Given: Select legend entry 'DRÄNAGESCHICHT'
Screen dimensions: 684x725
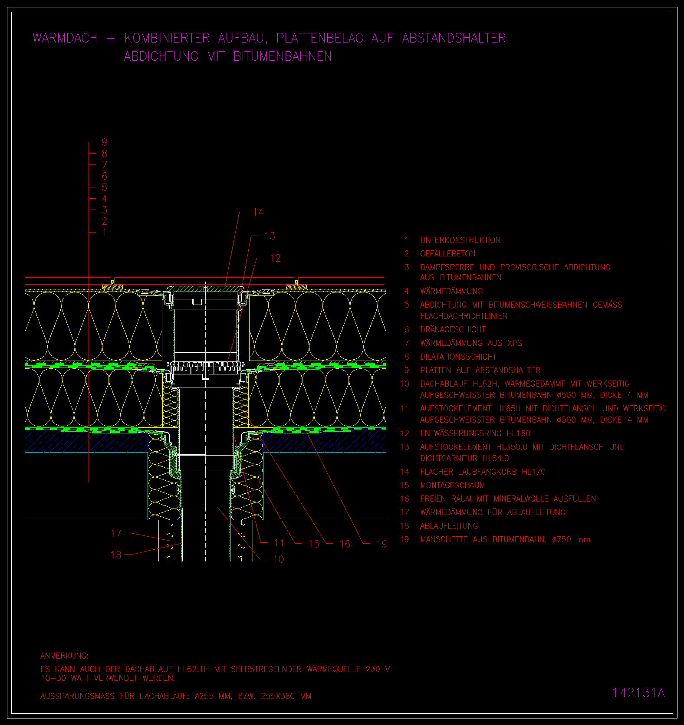Looking at the screenshot, I should click(x=453, y=329).
